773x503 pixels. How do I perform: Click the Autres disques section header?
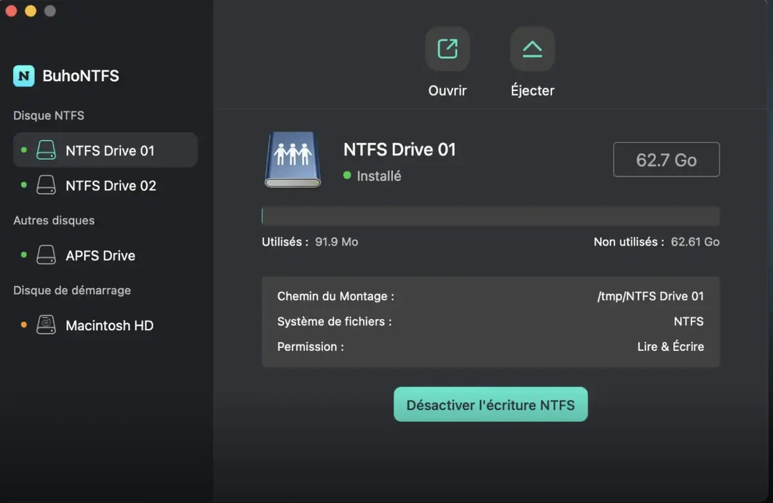54,221
